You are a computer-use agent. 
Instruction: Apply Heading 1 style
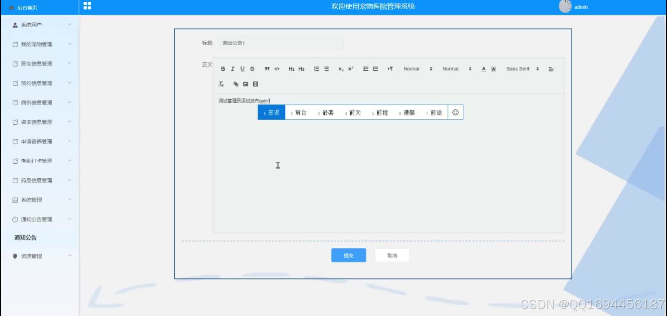[x=291, y=69]
